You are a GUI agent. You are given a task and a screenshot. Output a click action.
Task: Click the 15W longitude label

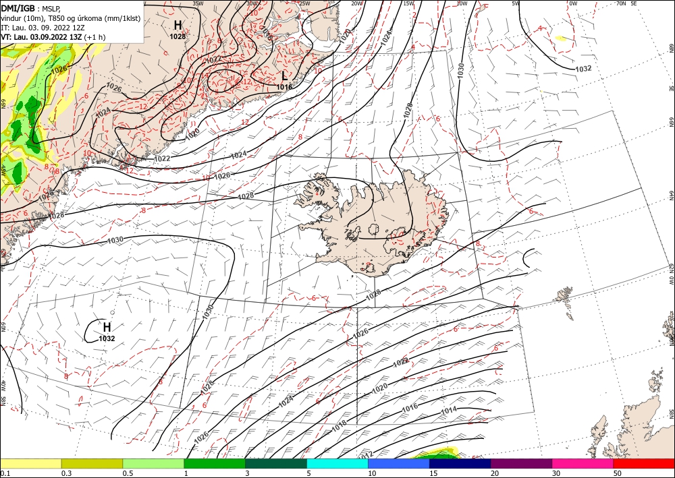pyautogui.click(x=409, y=3)
